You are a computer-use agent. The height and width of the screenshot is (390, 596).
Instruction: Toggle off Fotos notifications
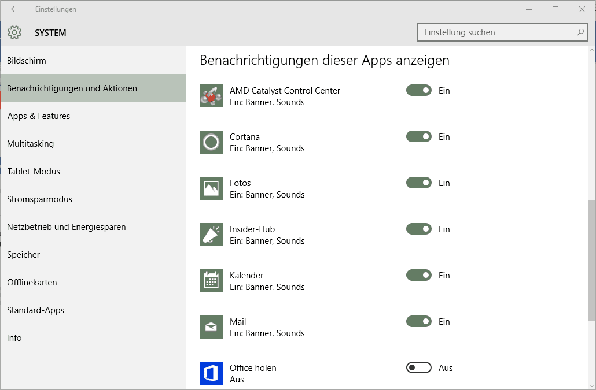(x=419, y=183)
